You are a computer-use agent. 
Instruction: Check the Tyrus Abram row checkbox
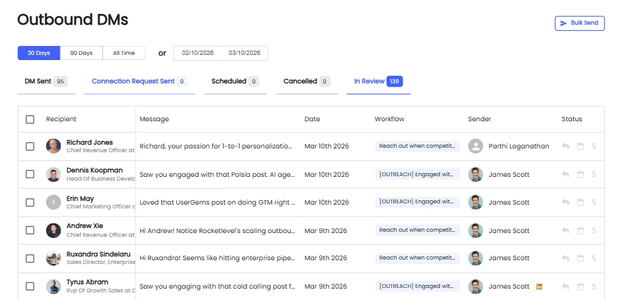pyautogui.click(x=30, y=286)
